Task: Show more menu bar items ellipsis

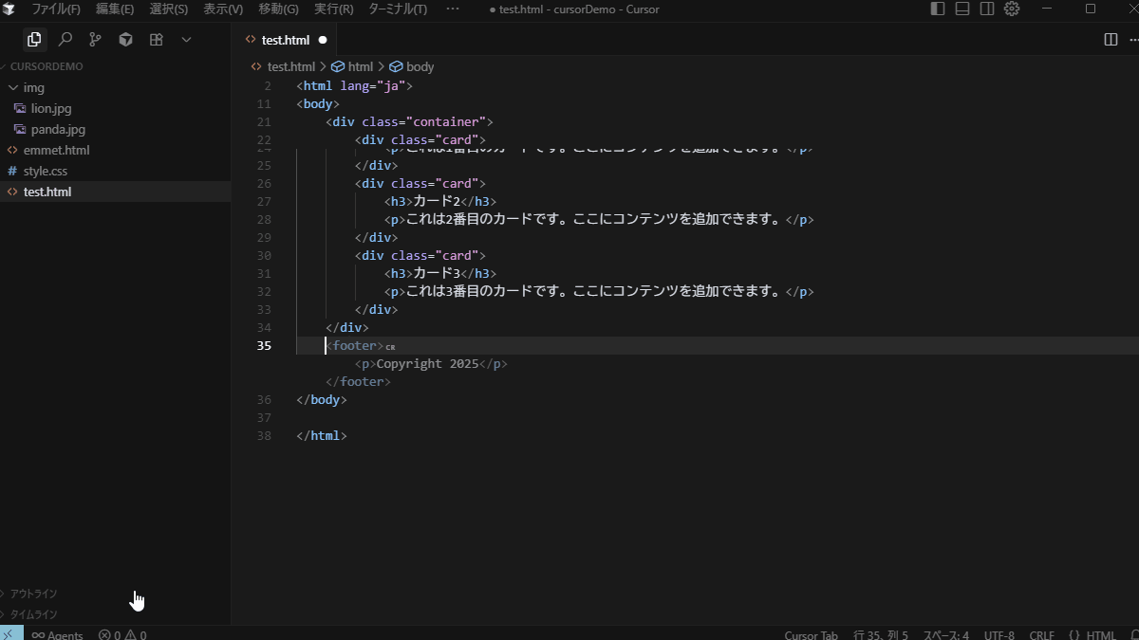Action: click(452, 9)
